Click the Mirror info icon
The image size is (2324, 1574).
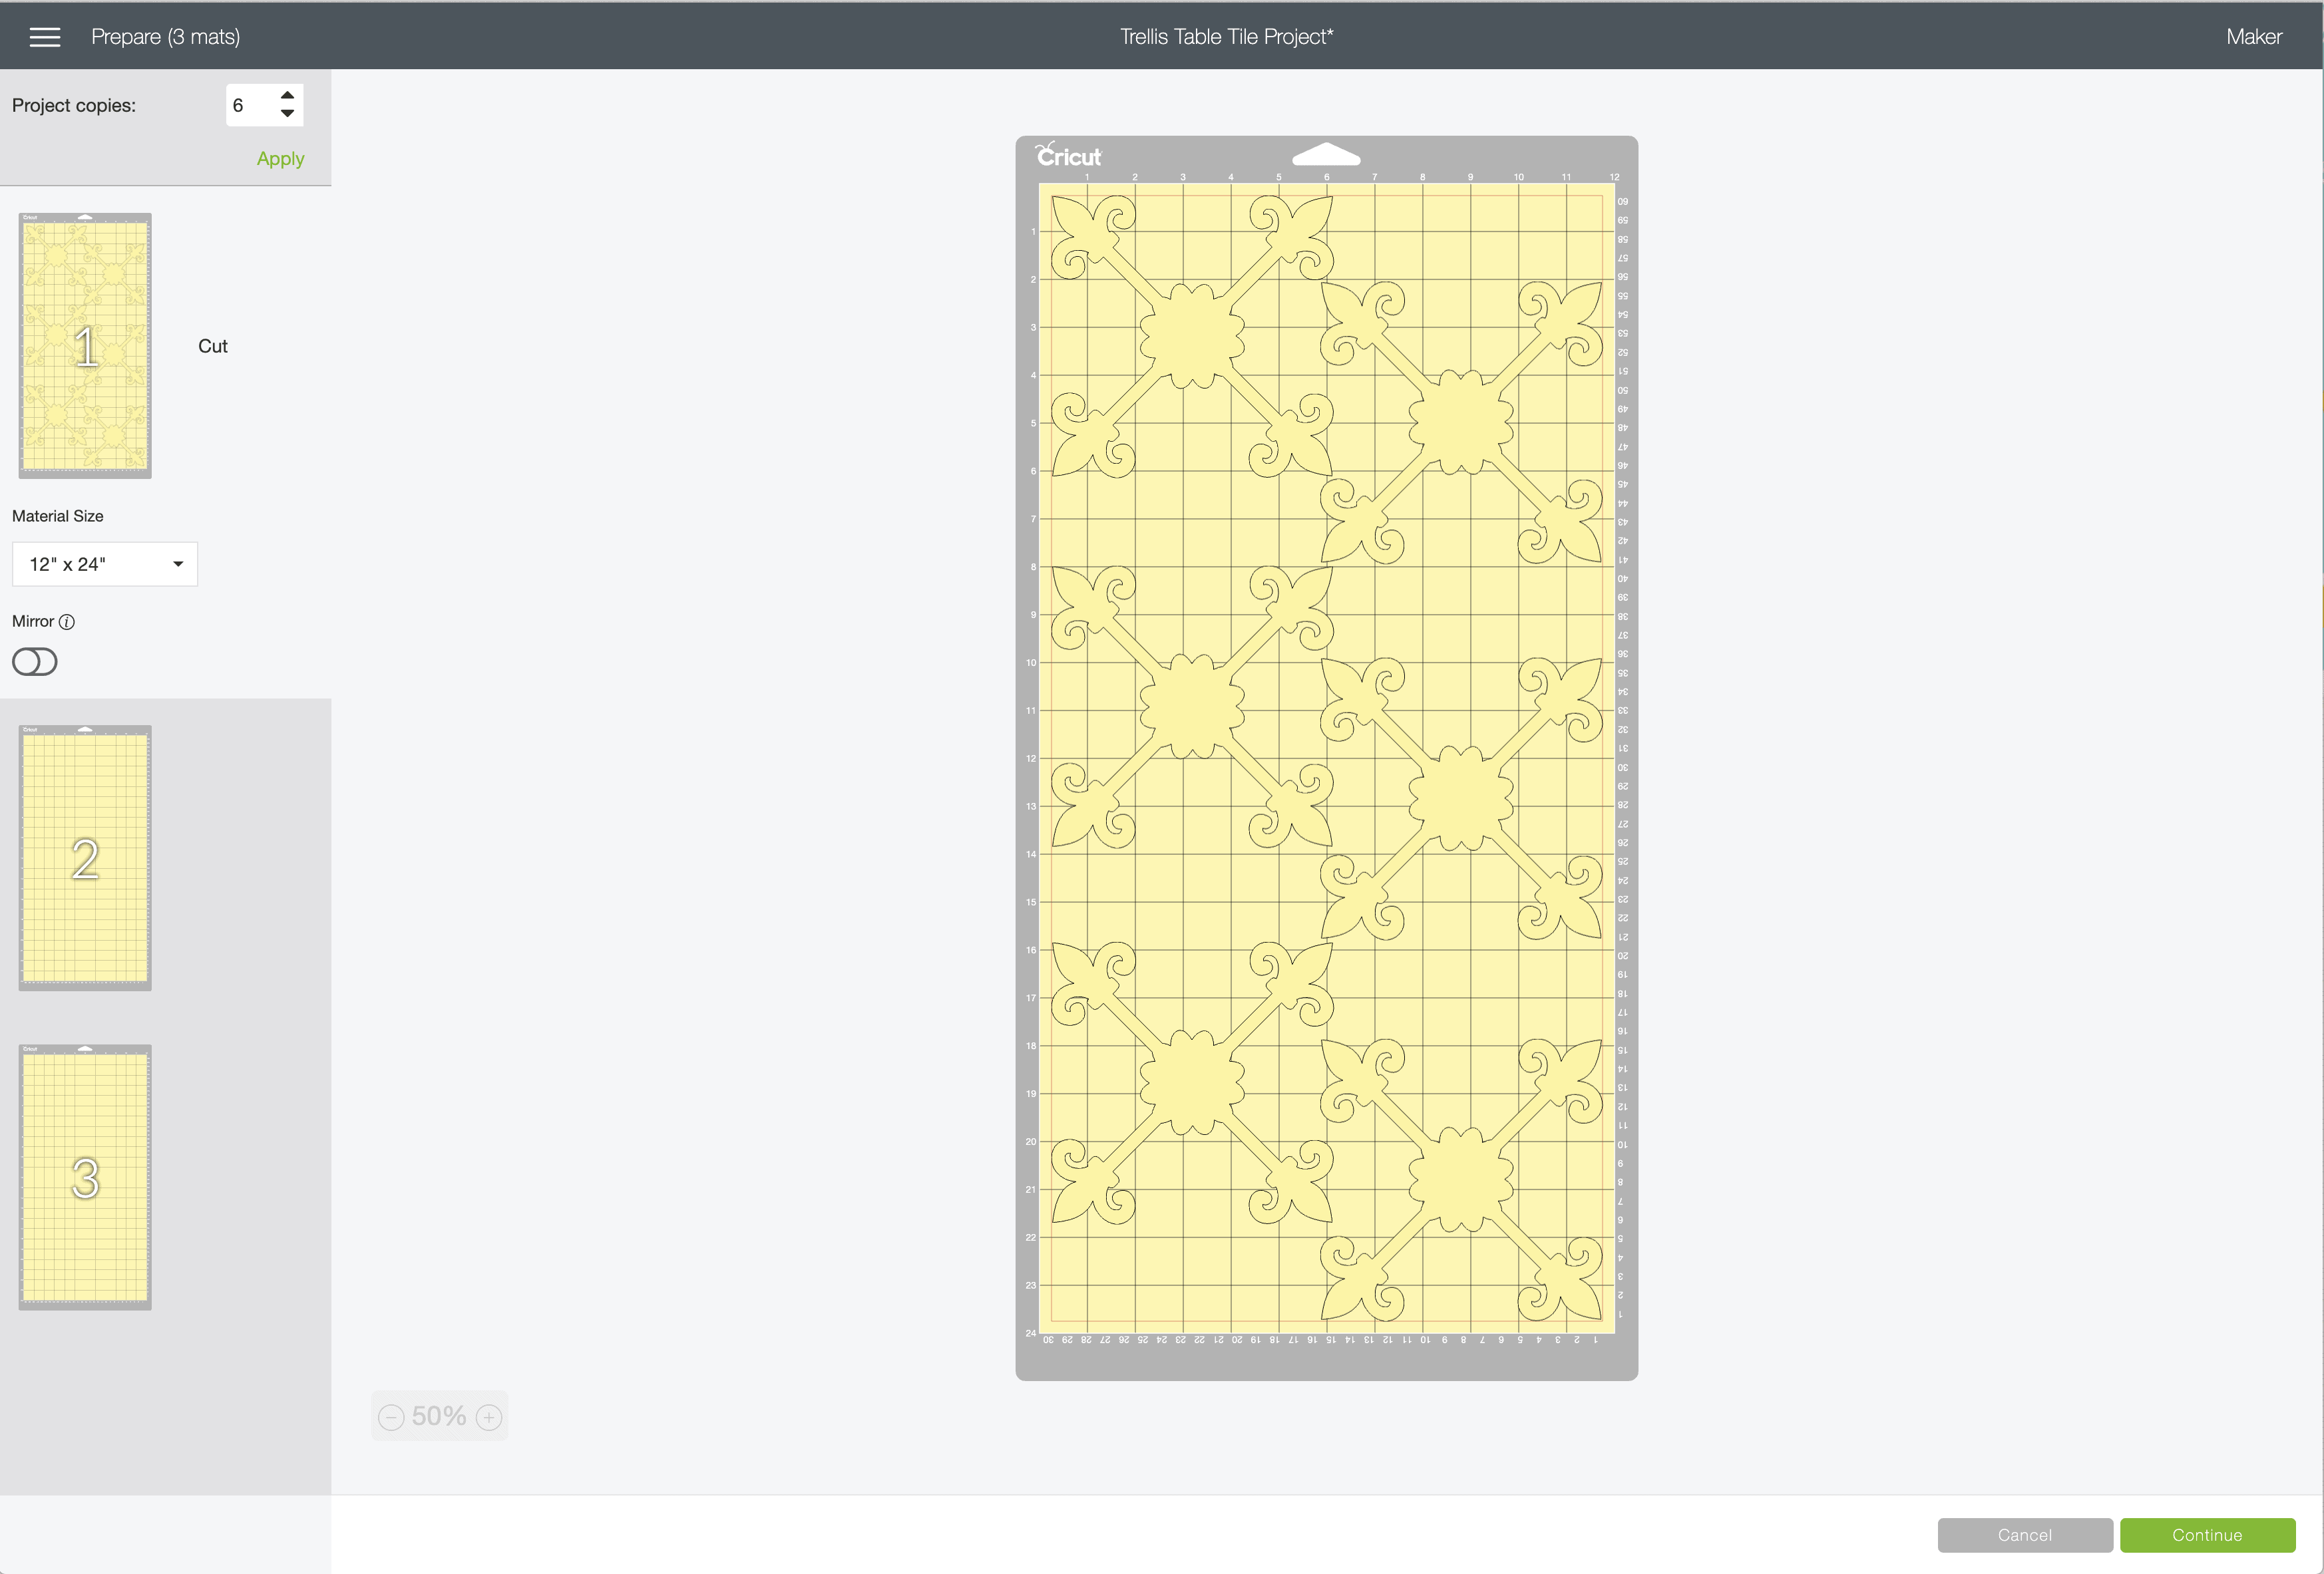click(x=67, y=621)
